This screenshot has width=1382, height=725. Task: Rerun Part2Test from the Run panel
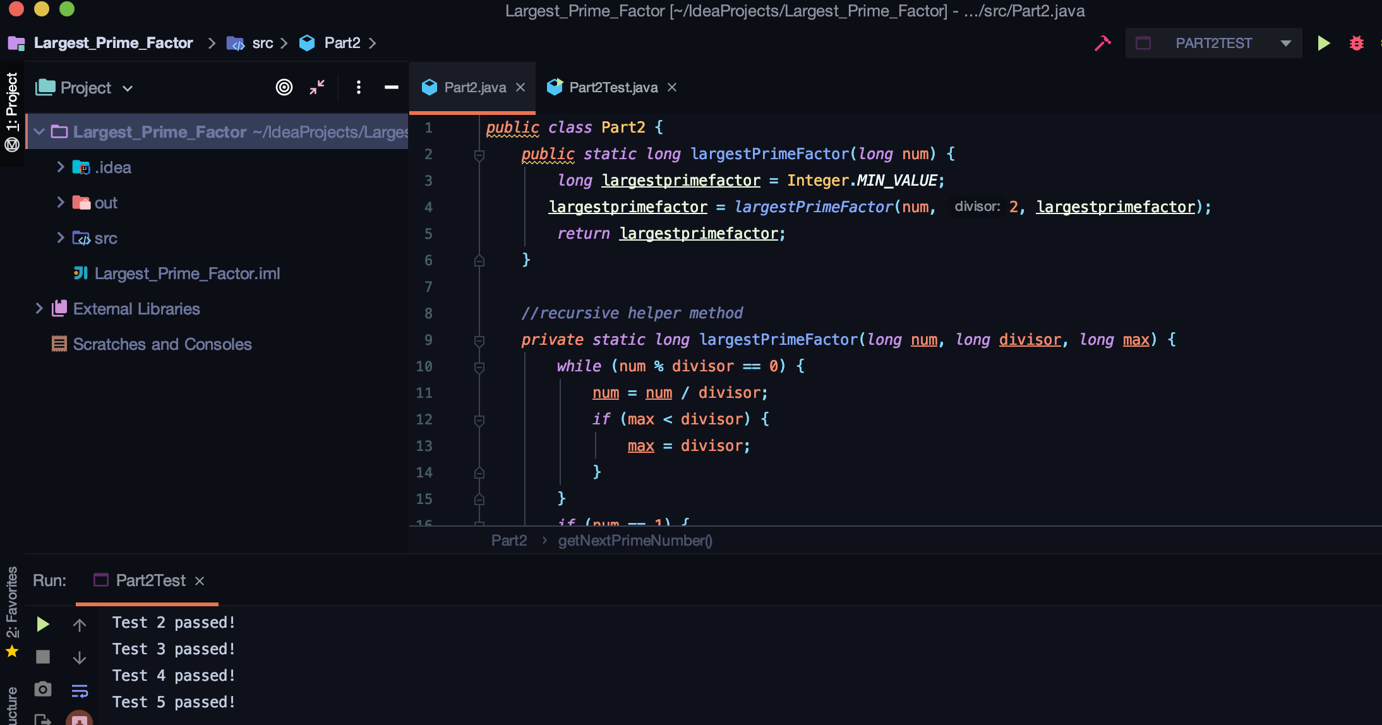[42, 624]
